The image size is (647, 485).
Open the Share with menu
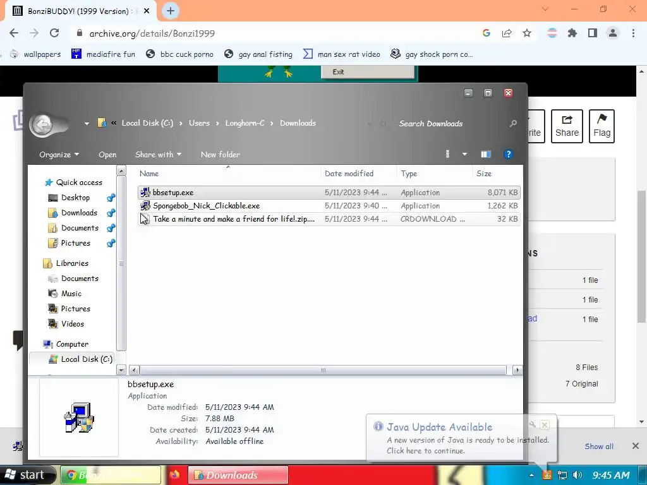click(x=159, y=155)
